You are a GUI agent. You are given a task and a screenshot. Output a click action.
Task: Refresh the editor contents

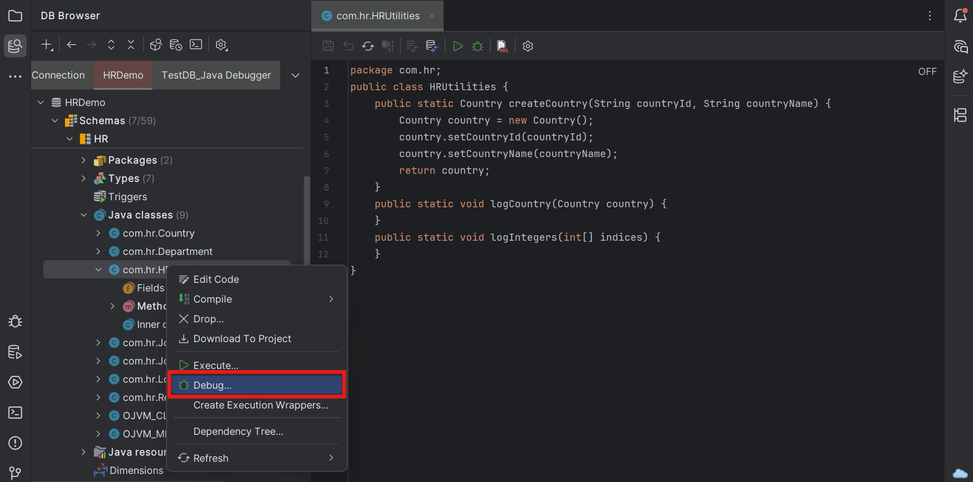coord(367,46)
